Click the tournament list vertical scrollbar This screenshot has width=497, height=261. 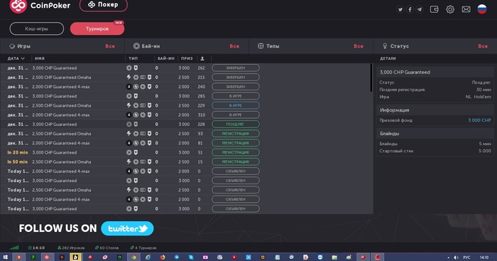[371, 78]
